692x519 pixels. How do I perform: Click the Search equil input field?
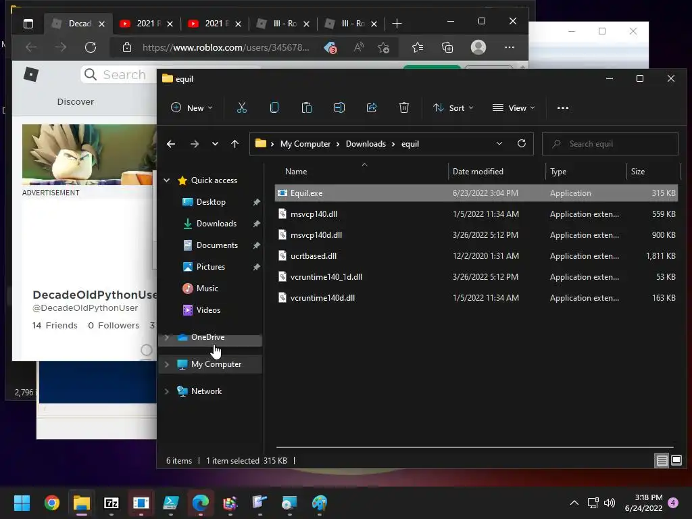(x=610, y=144)
